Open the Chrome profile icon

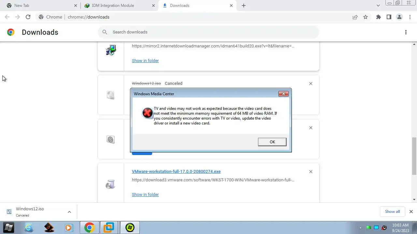coord(399,17)
